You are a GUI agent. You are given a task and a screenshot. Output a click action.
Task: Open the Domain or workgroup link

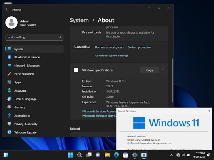tap(109, 47)
